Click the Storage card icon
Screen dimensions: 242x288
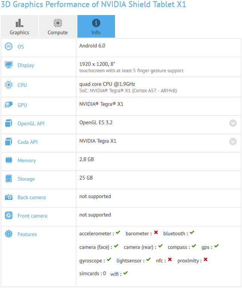9,179
